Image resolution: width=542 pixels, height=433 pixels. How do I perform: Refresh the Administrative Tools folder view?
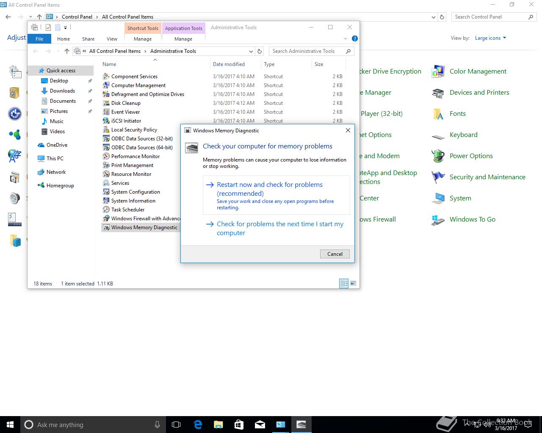(x=260, y=51)
